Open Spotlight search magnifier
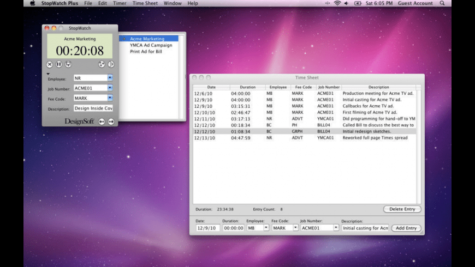This screenshot has width=475, height=267. [442, 3]
